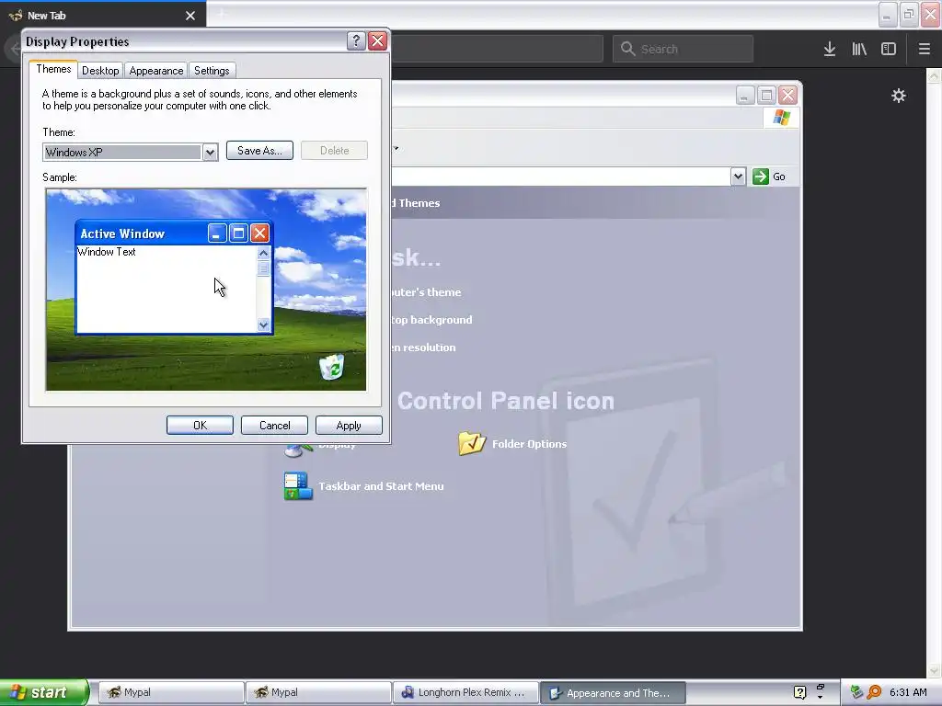This screenshot has height=706, width=942.
Task: Switch to the Desktop tab
Action: [100, 70]
